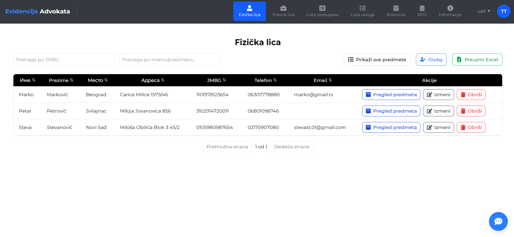This screenshot has height=237, width=514.
Task: Click the Beograd city cell
Action: pyautogui.click(x=96, y=95)
